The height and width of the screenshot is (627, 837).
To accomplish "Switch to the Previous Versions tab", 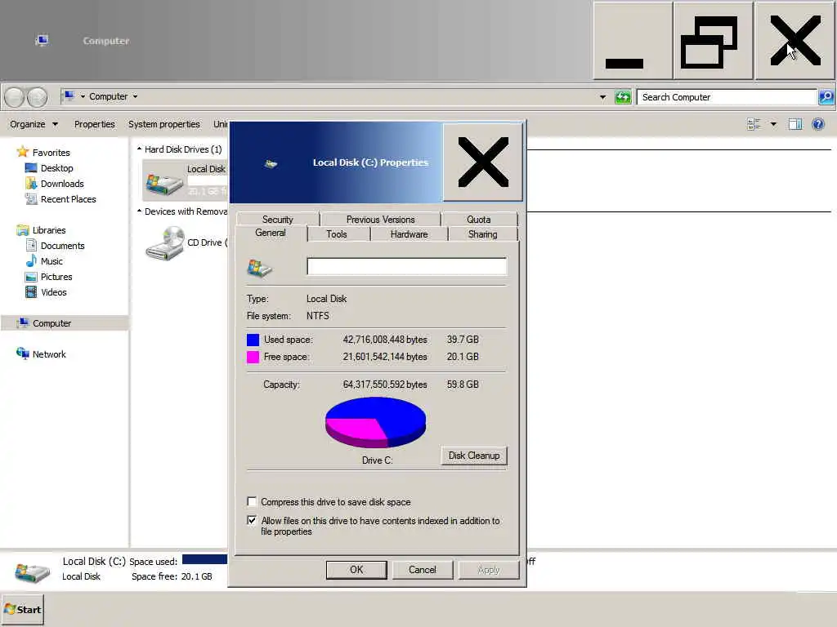I will (381, 219).
